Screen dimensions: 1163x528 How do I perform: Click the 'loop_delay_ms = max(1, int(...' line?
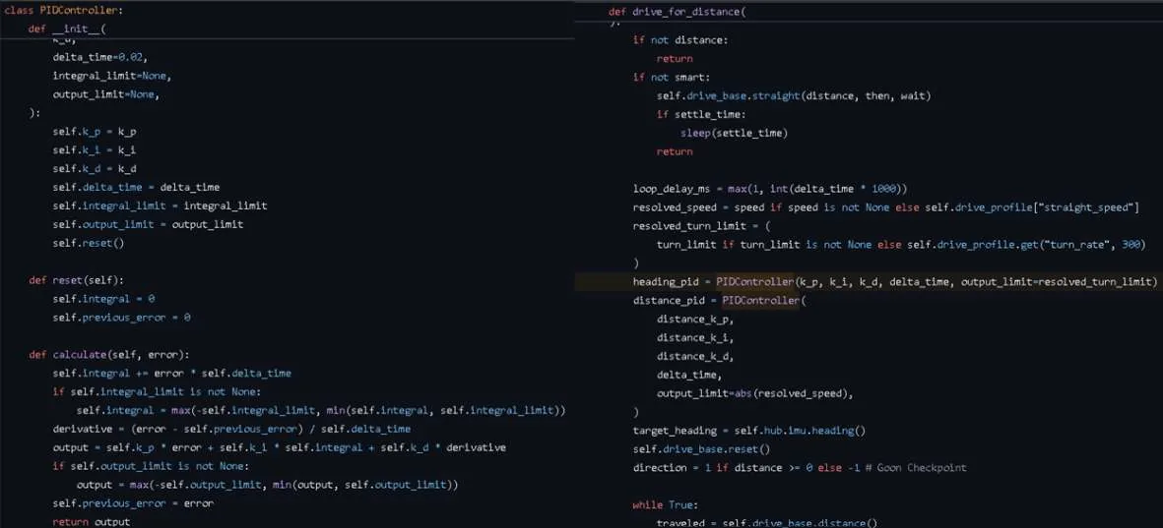(769, 188)
